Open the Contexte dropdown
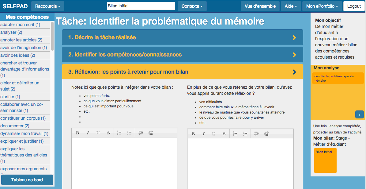Screen dimensions: 366x189 pyautogui.click(x=192, y=6)
